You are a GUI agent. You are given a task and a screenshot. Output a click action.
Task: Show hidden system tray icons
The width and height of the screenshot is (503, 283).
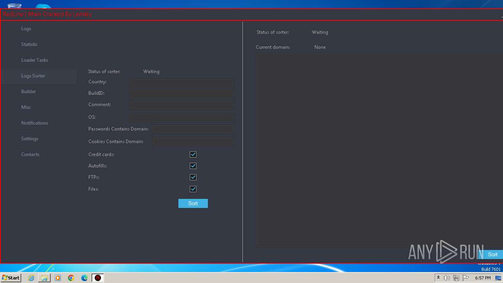(x=438, y=278)
